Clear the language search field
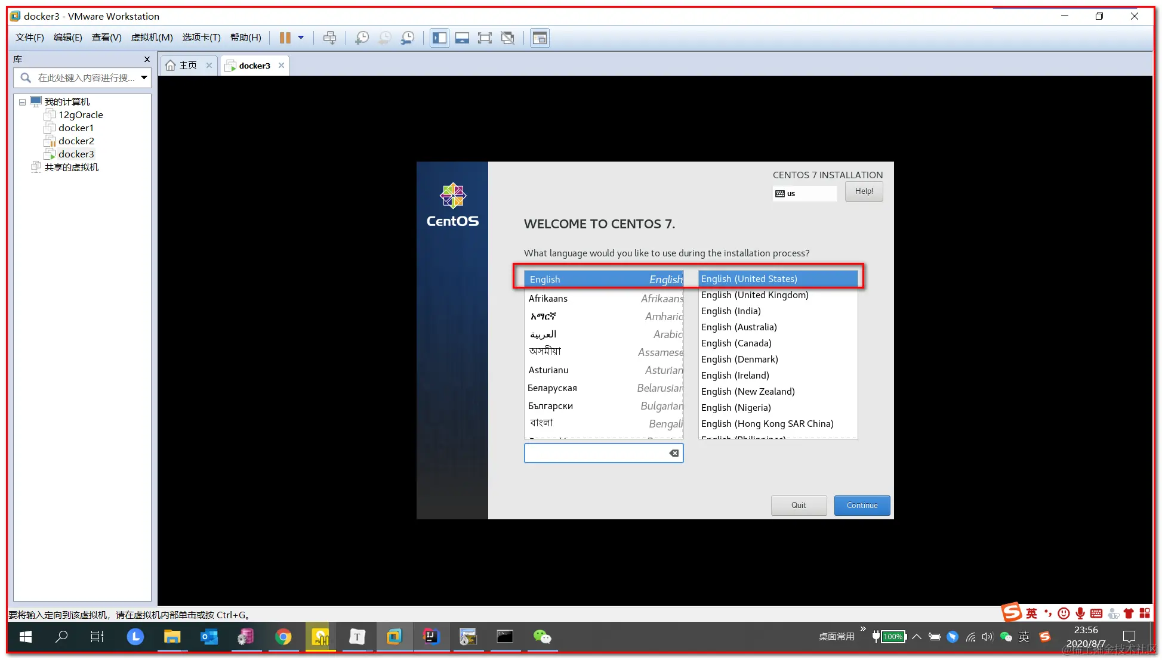The image size is (1162, 660). click(x=674, y=453)
